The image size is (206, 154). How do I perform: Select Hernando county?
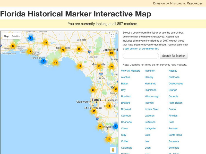coord(150,84)
